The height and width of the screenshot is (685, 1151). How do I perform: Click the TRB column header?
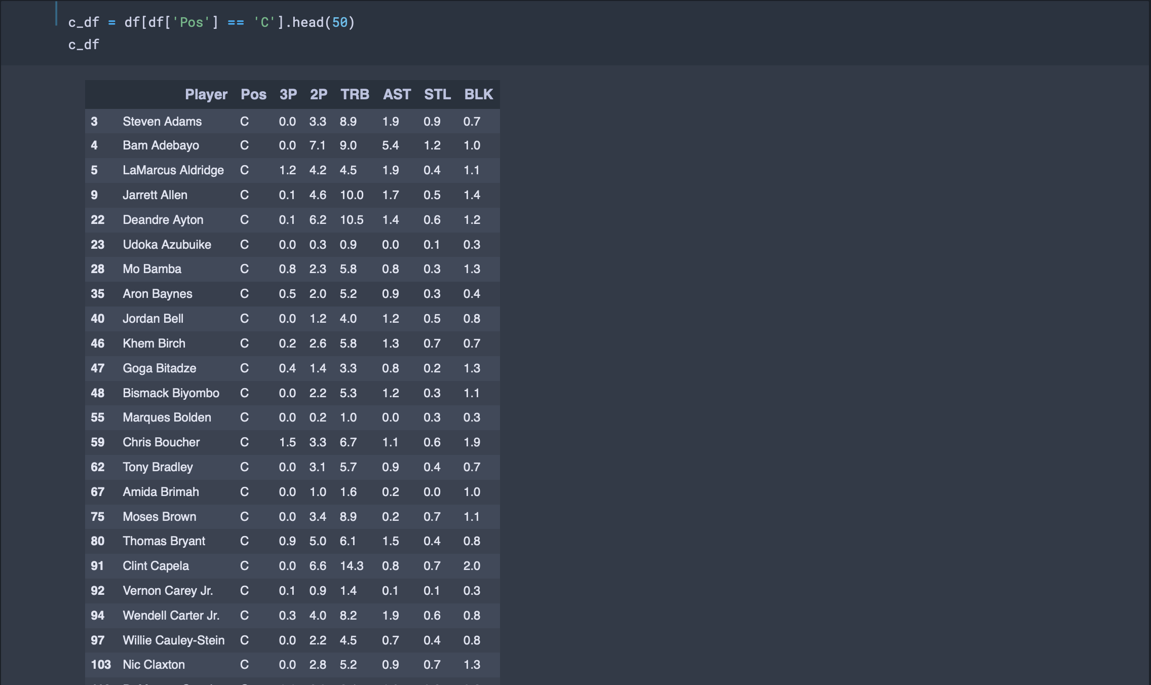(x=354, y=94)
